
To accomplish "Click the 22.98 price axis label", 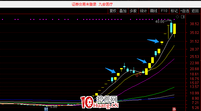I will click(x=194, y=63).
